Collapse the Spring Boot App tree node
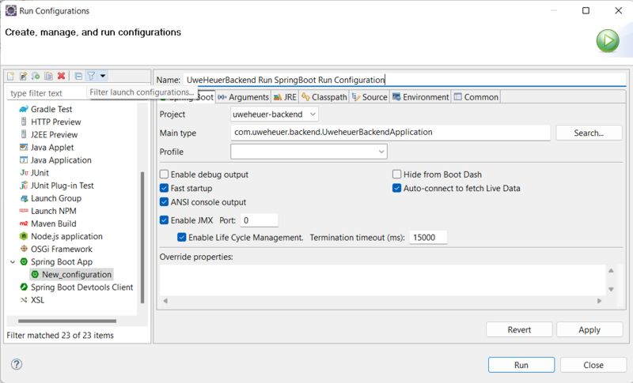633x383 pixels. coord(12,261)
